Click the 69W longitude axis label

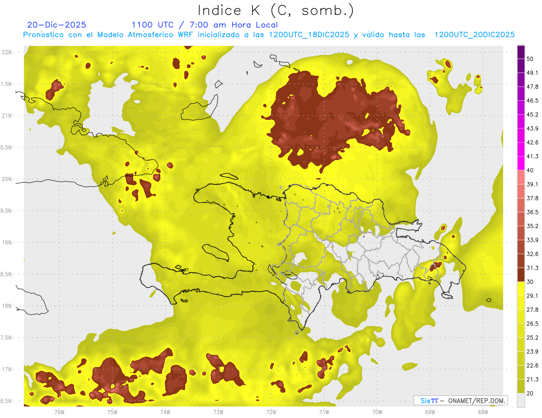coord(430,412)
